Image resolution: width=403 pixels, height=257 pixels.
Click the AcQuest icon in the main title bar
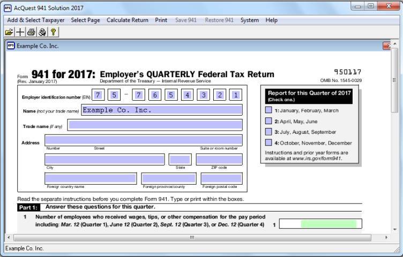[8, 8]
